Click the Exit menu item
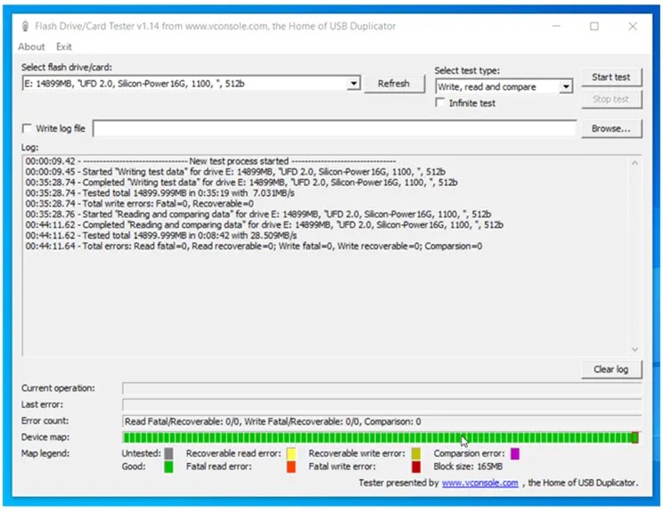Viewport: 663px width, 511px height. [64, 47]
